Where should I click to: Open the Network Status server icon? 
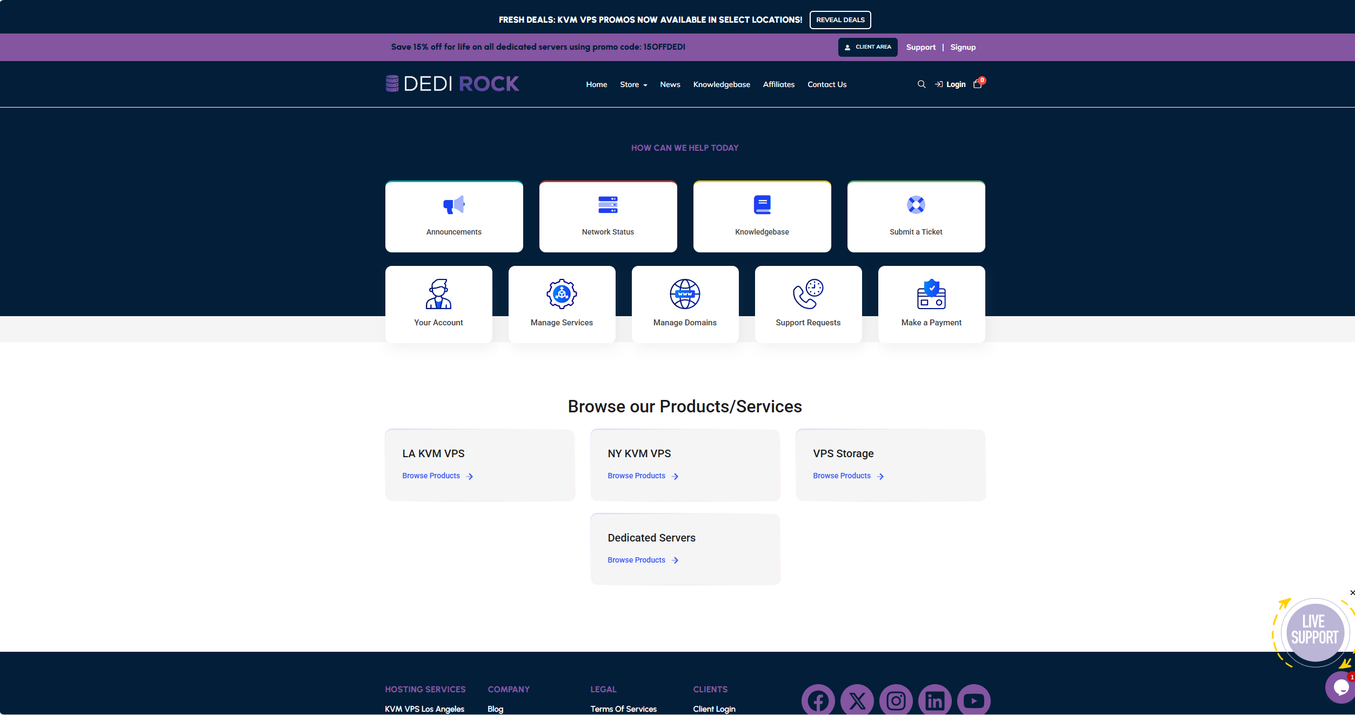pos(608,205)
